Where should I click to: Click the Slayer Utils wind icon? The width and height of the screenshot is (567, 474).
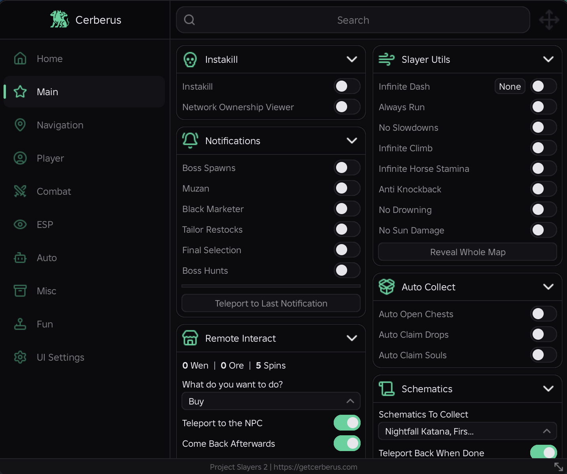pos(386,59)
